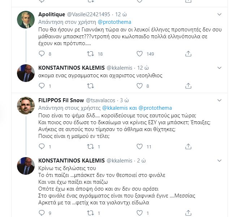Reply to the last KALEMIS tweet with 9 replies
Image resolution: width=229 pixels, height=217 pixels.
42,213
